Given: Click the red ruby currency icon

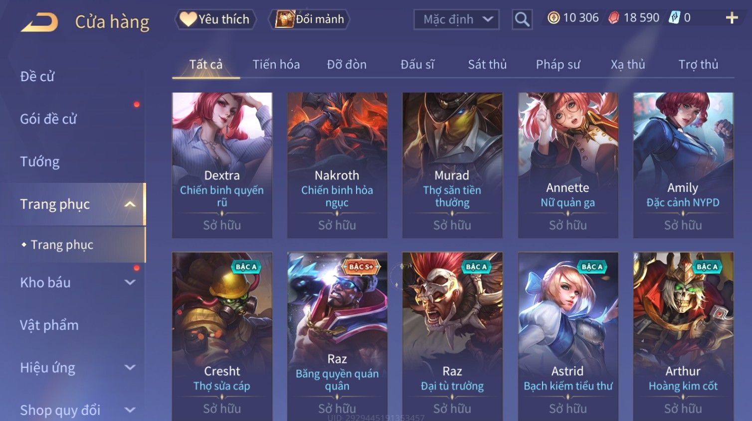Looking at the screenshot, I should (x=614, y=18).
